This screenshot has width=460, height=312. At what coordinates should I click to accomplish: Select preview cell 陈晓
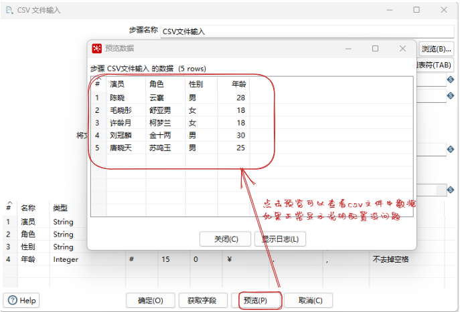click(x=117, y=98)
